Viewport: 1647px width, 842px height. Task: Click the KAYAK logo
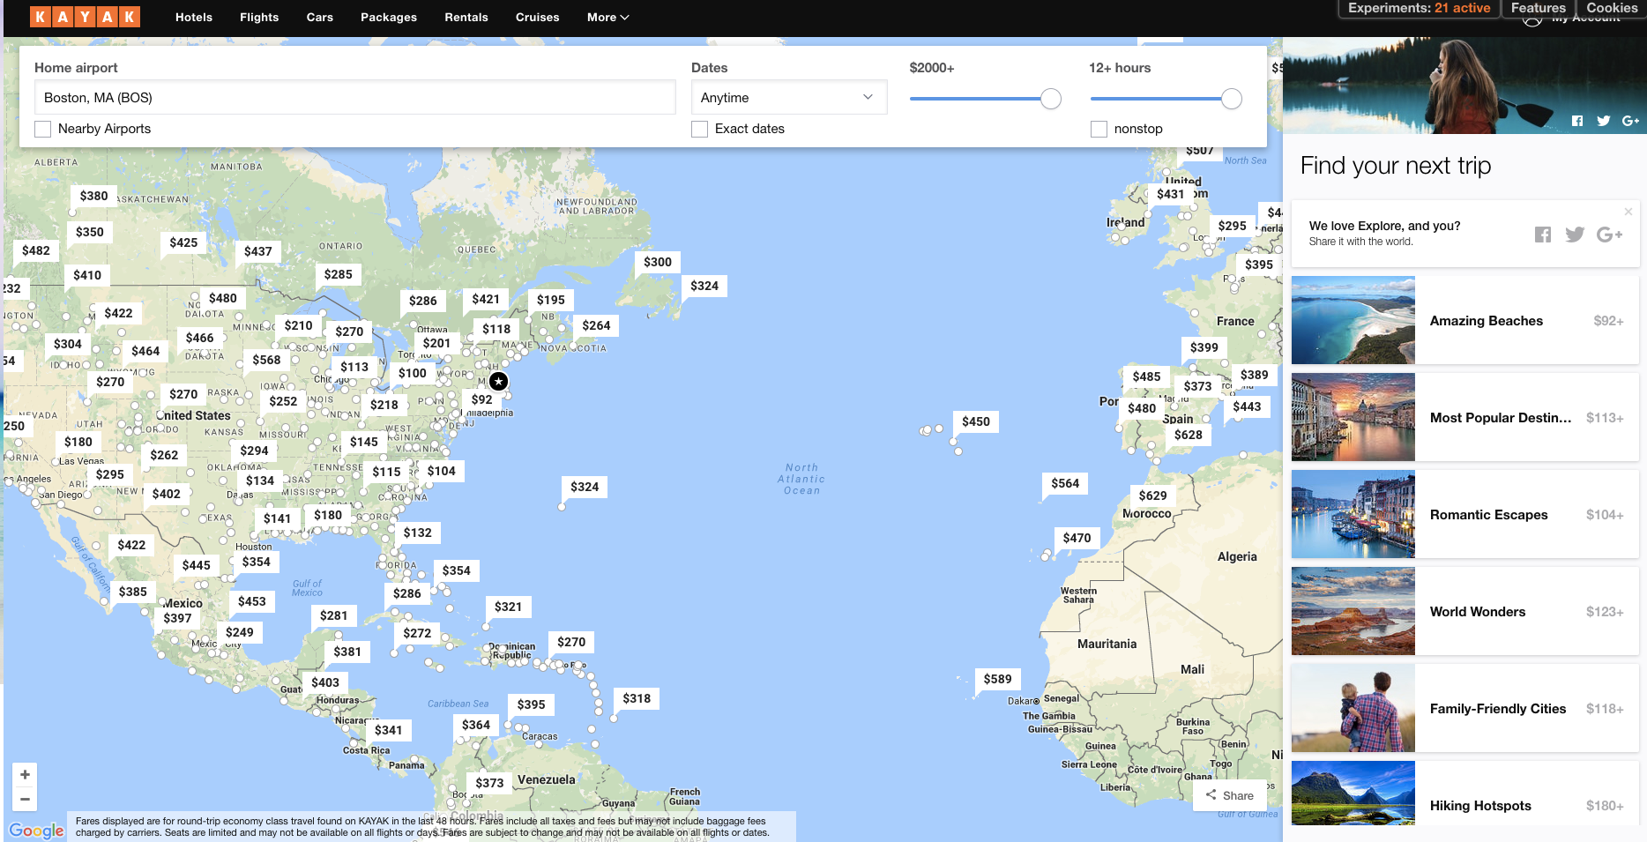coord(85,17)
